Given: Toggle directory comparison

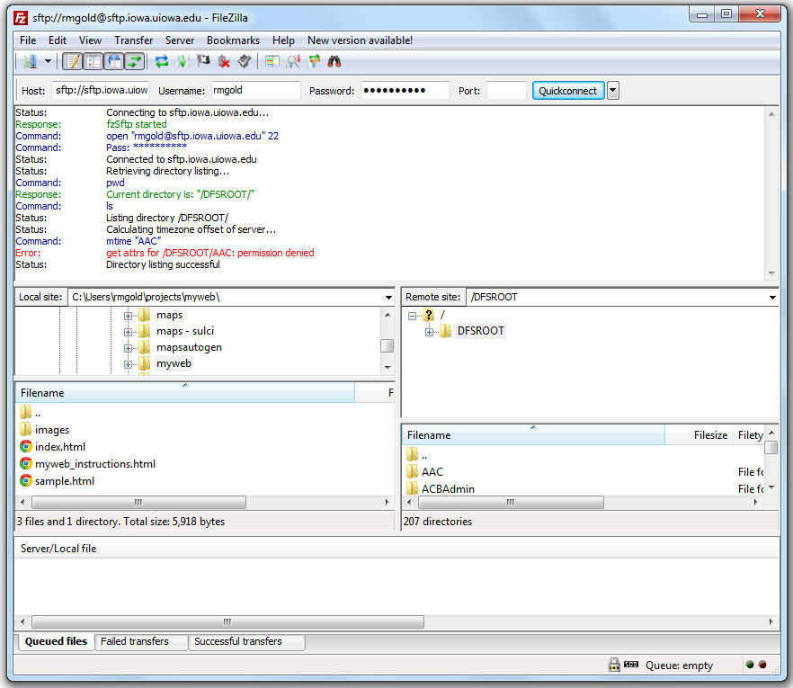Looking at the screenshot, I should (x=293, y=62).
